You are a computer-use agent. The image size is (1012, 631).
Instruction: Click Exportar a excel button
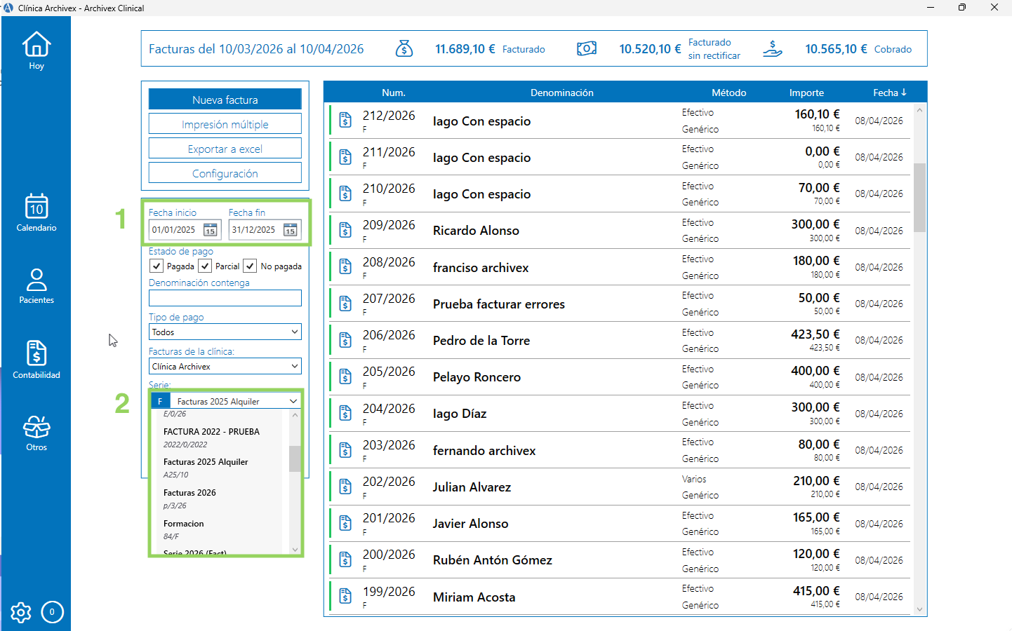click(225, 149)
